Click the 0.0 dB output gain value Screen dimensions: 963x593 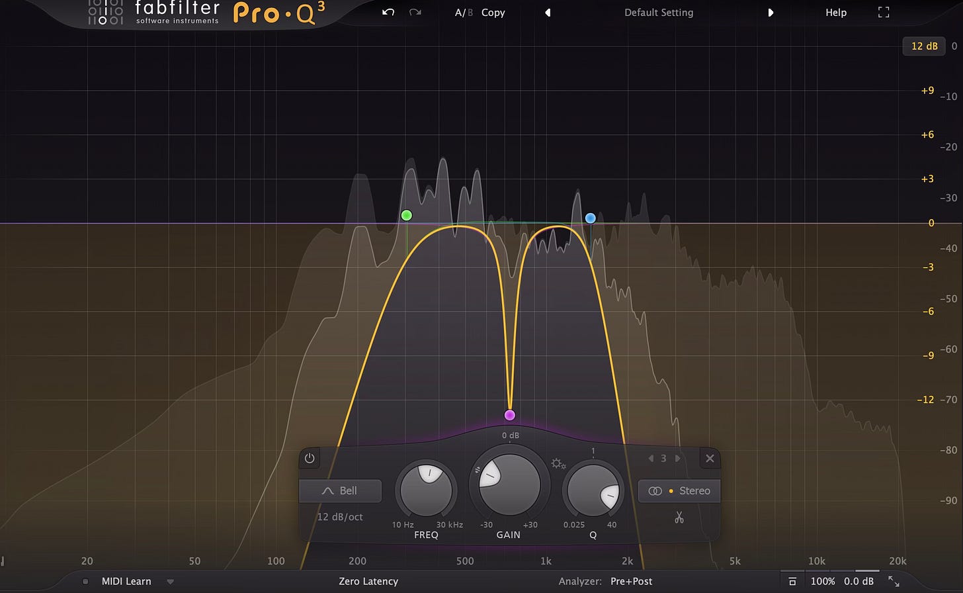[858, 581]
